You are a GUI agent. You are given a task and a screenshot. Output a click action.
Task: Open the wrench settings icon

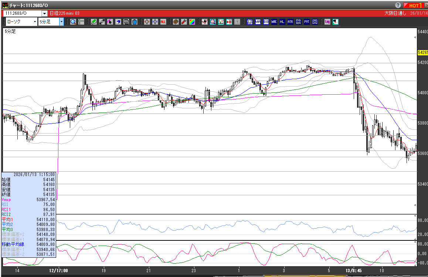click(184, 22)
